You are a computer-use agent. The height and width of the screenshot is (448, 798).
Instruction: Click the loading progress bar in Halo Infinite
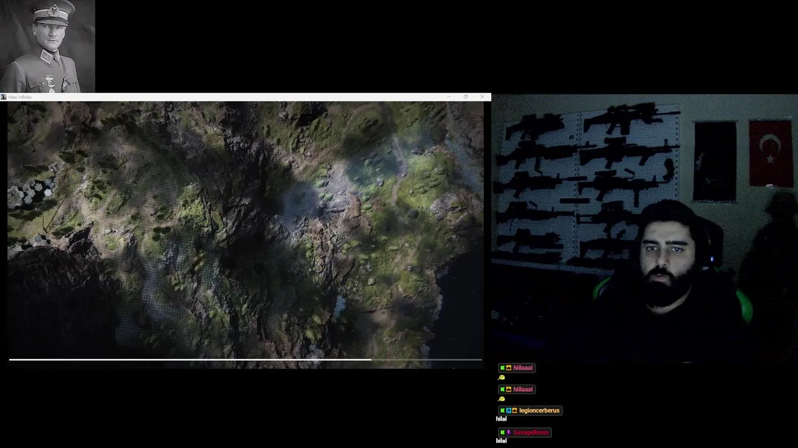(x=246, y=360)
